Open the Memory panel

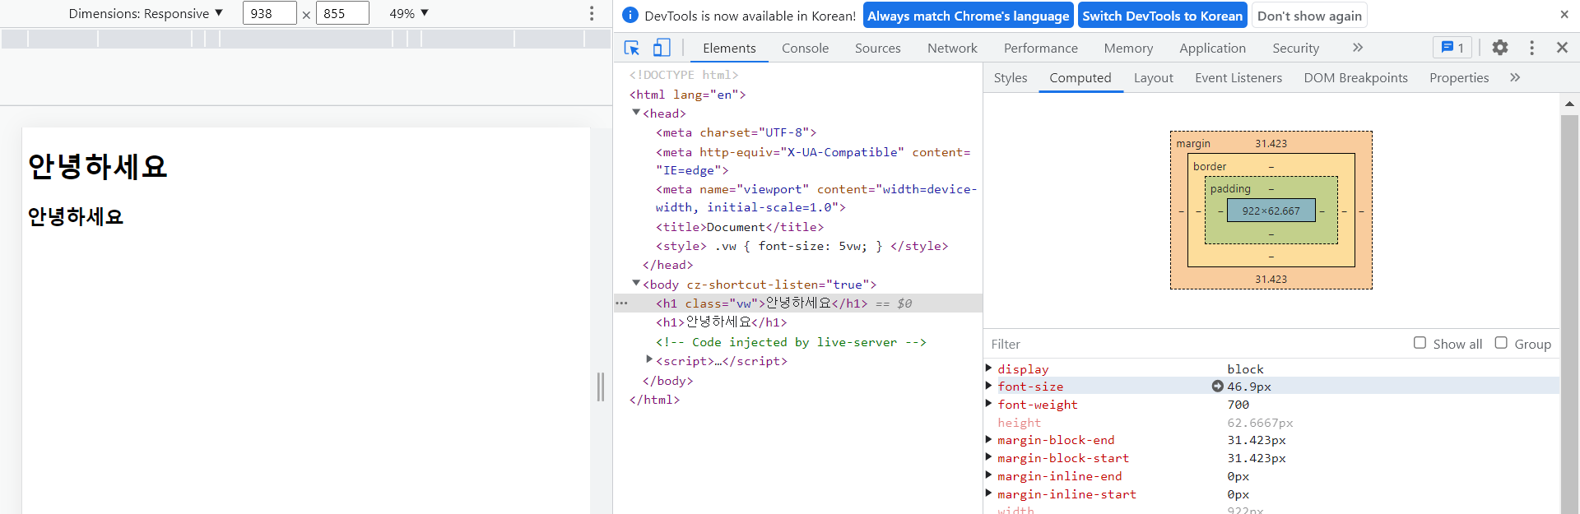pyautogui.click(x=1128, y=48)
